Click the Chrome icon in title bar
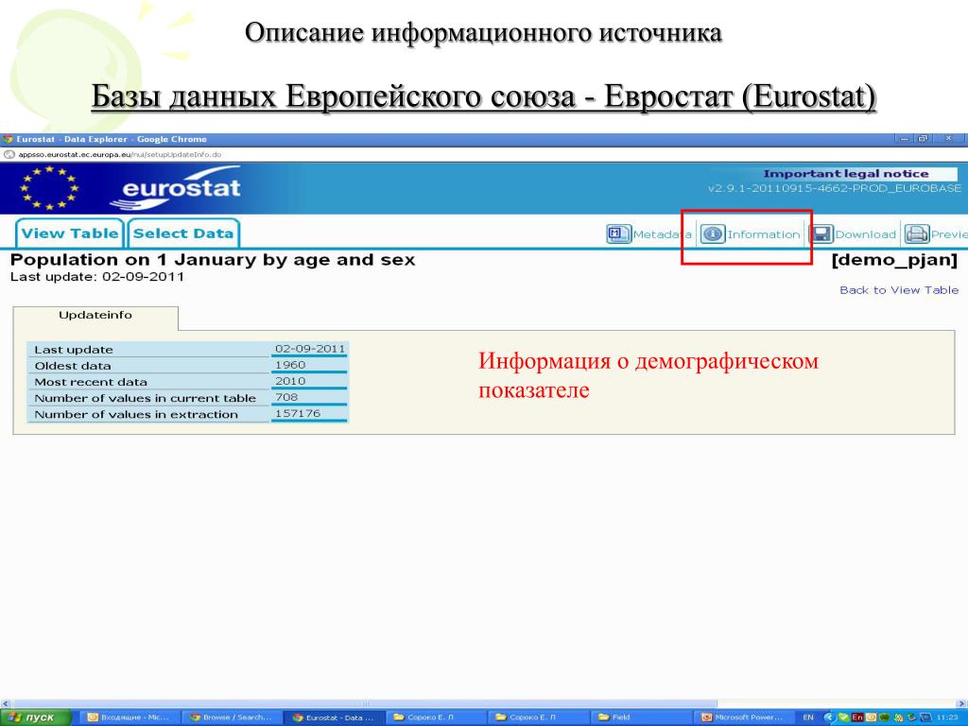Viewport: 968px width, 726px height. [x=8, y=140]
